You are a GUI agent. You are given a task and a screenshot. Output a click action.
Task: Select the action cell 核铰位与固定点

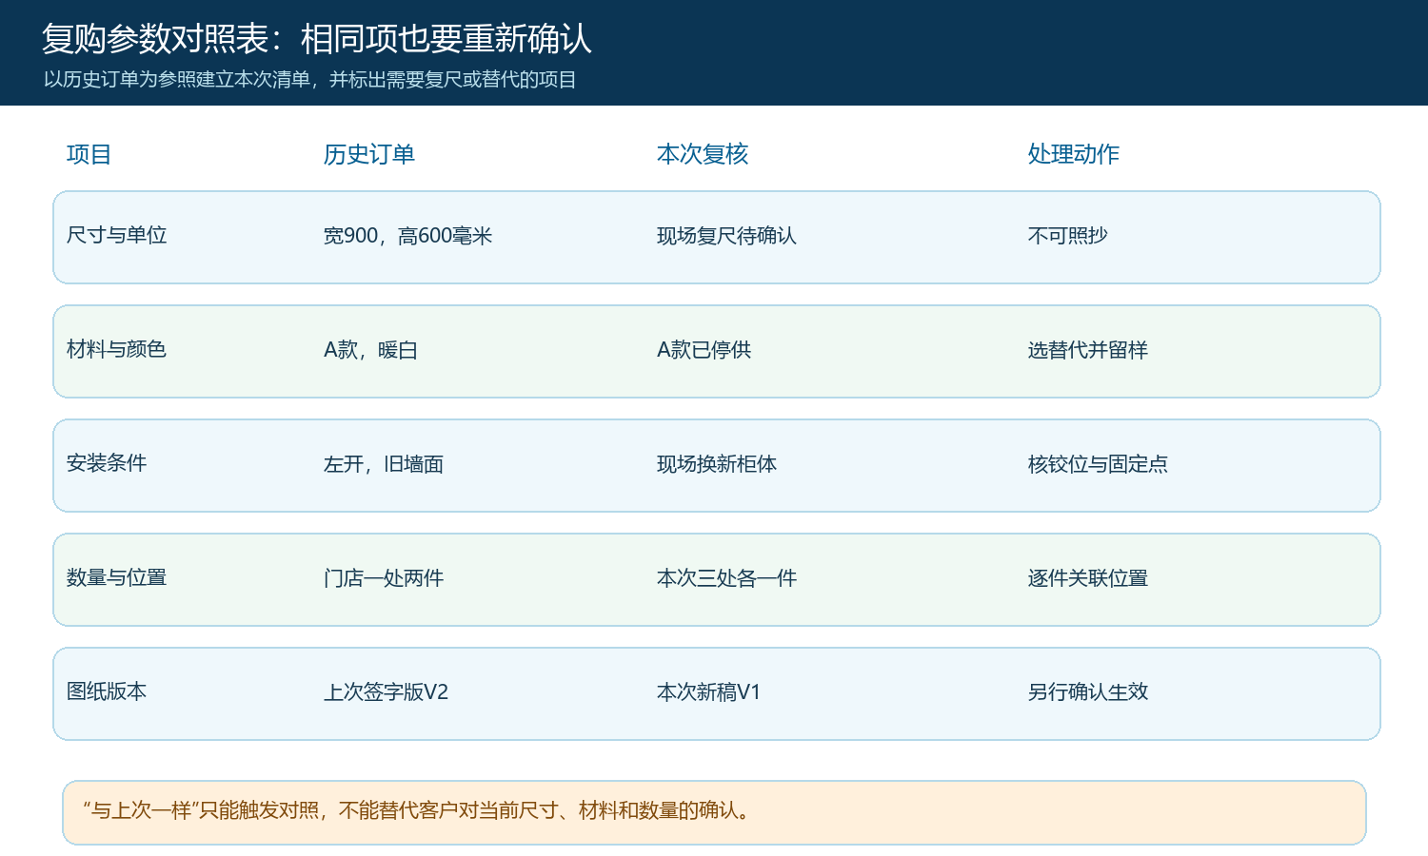coord(1099,464)
